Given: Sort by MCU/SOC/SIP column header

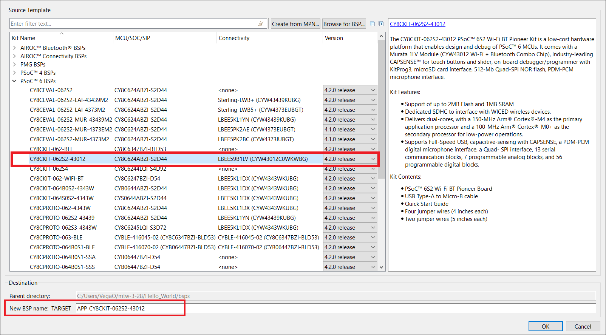Looking at the screenshot, I should [x=165, y=38].
